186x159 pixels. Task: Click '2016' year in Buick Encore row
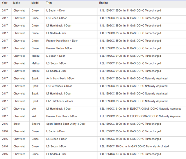click(5, 124)
